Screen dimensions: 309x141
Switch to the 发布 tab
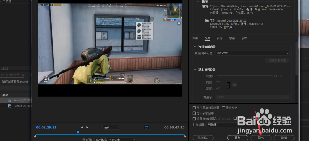coord(244,38)
